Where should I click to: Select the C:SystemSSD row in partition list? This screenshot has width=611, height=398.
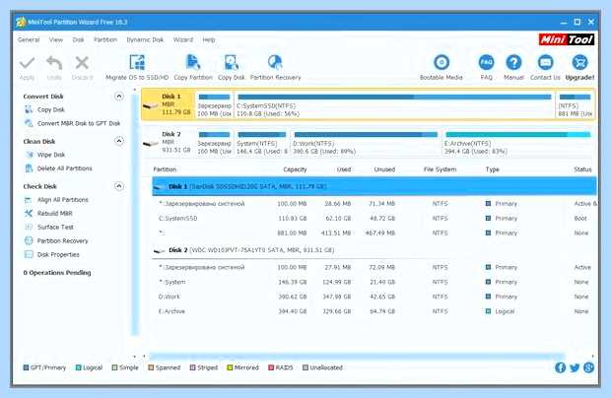click(x=374, y=219)
